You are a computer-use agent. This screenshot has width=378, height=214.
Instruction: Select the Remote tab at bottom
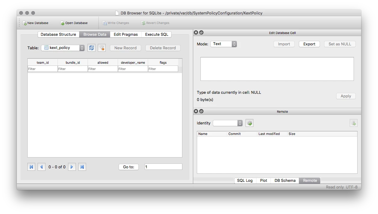click(x=310, y=180)
